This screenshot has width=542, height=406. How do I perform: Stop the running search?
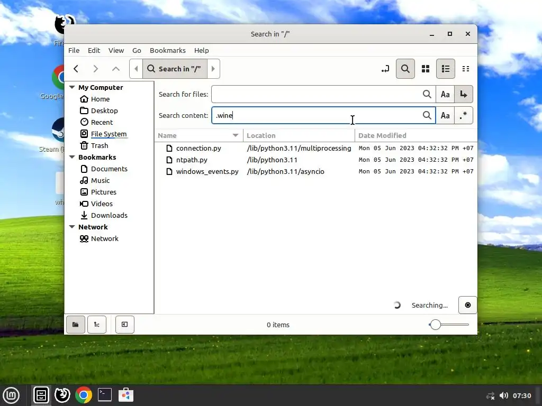click(x=468, y=305)
